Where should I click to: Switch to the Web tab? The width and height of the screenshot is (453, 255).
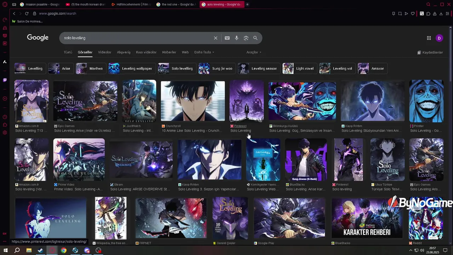point(185,52)
